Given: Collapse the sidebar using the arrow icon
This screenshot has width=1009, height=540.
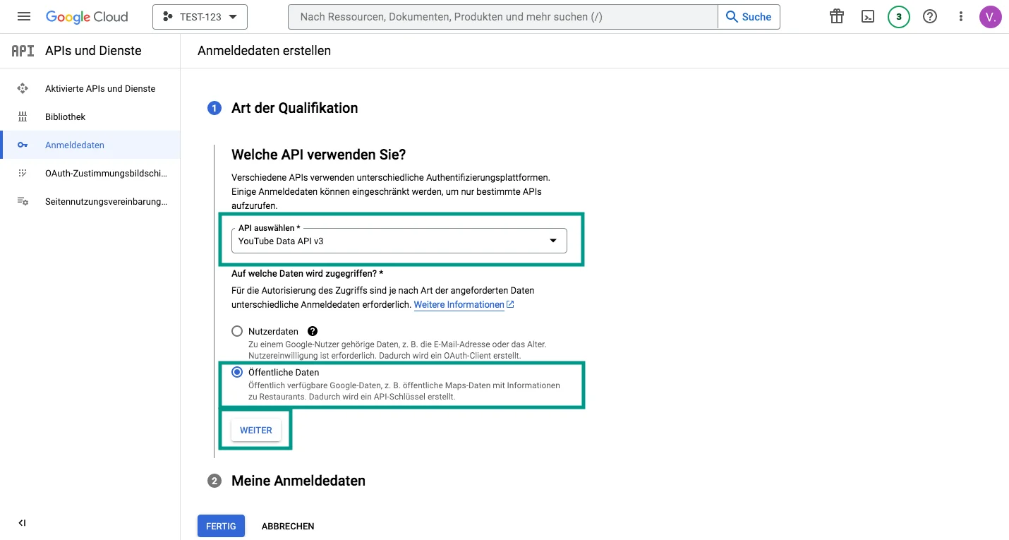Looking at the screenshot, I should (21, 522).
